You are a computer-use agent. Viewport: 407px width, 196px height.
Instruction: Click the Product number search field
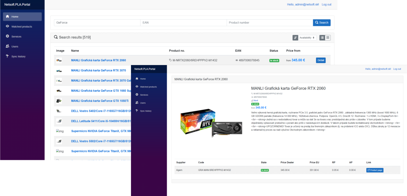270,23
